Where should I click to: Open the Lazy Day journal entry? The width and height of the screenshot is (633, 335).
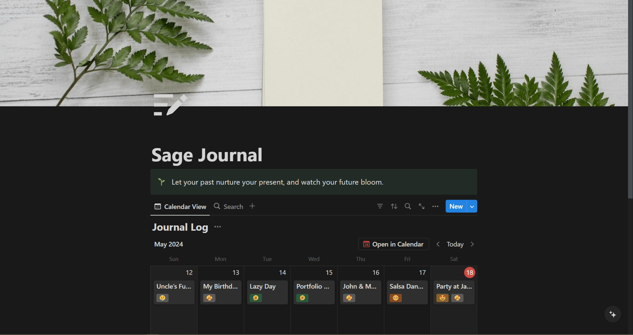click(268, 292)
